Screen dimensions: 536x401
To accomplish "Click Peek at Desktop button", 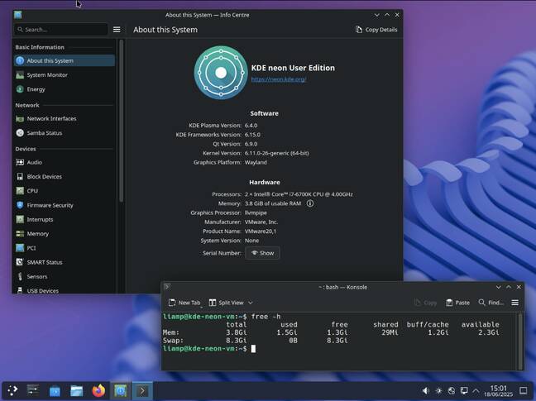I will click(x=524, y=390).
